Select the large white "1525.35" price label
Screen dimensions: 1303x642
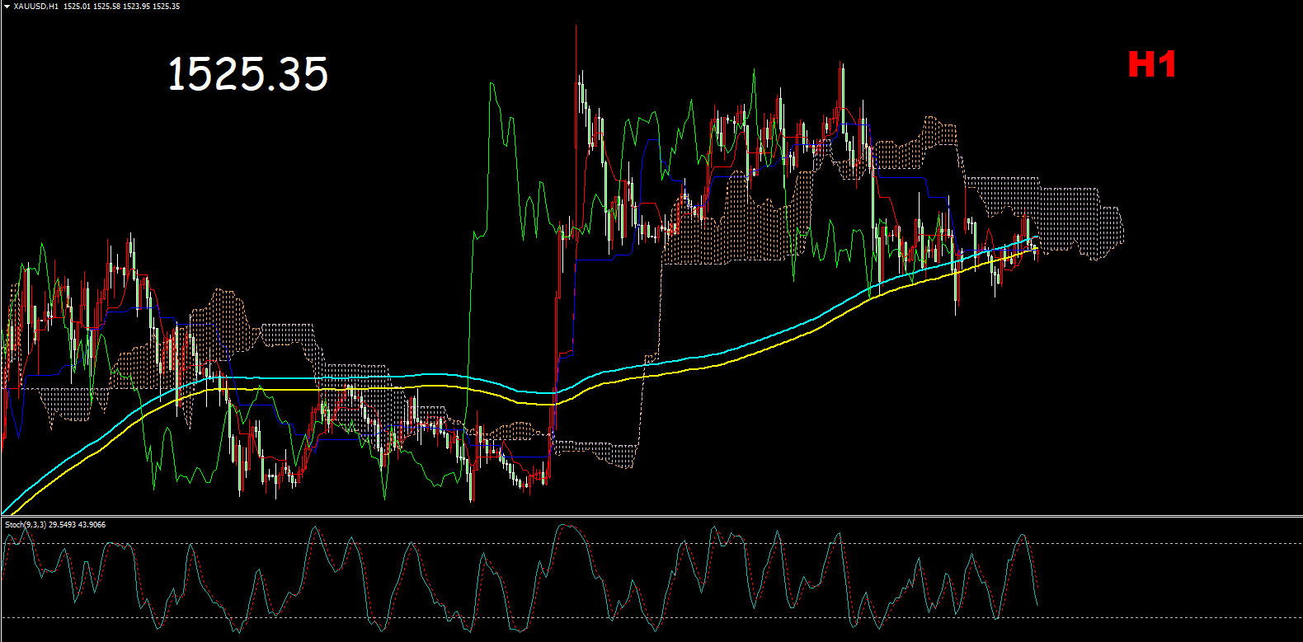coord(247,74)
